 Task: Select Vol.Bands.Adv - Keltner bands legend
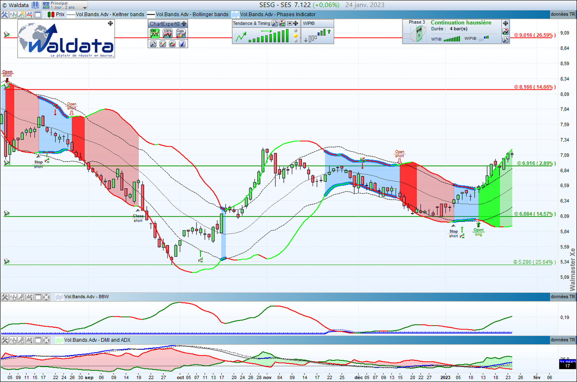click(x=105, y=14)
